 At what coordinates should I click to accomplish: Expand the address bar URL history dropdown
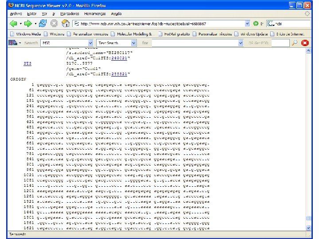tap(247, 23)
